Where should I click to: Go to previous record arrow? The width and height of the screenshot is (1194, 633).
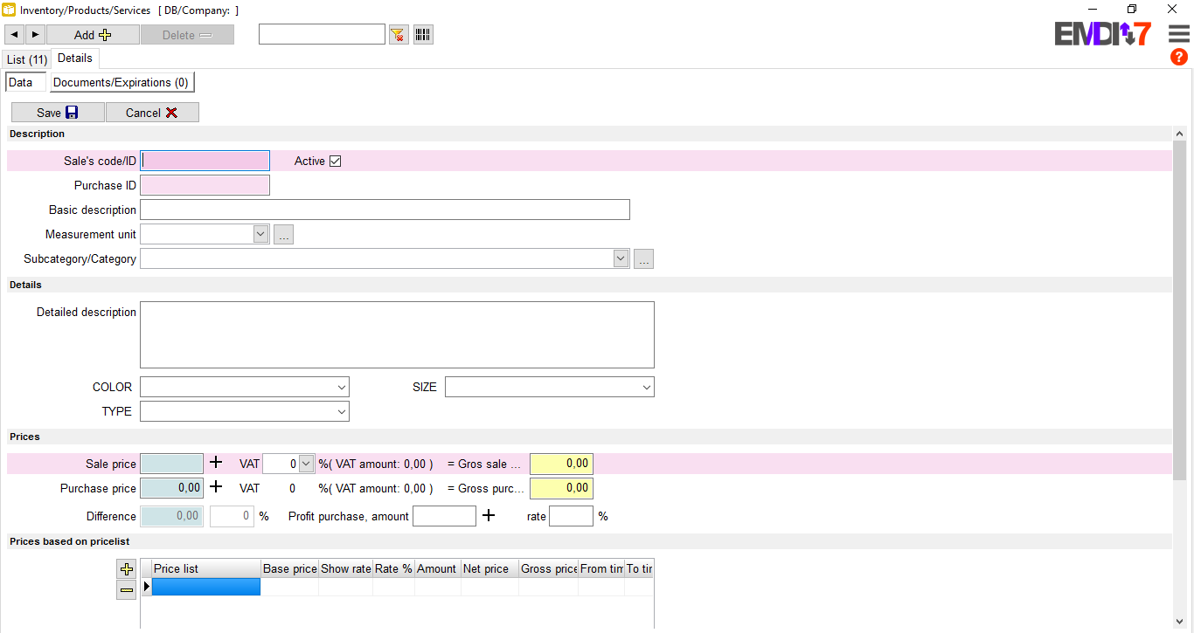click(x=15, y=35)
